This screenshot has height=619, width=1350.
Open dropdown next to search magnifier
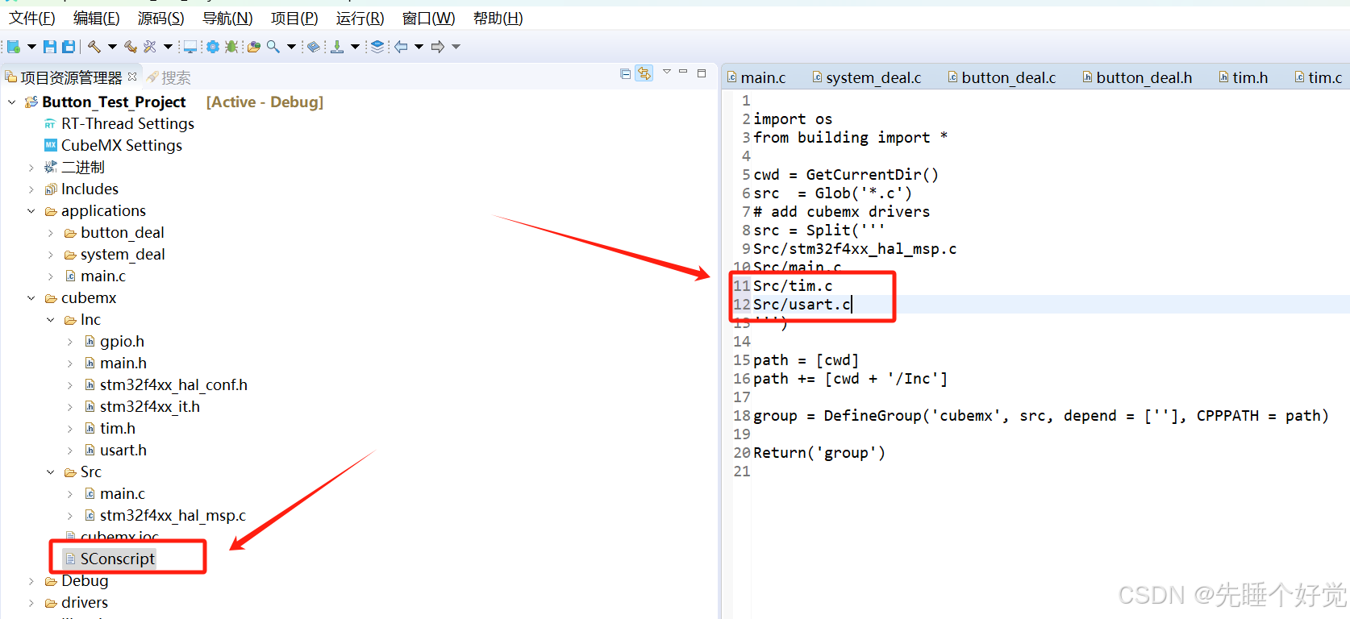pos(291,47)
